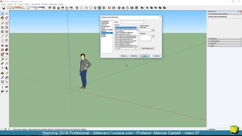Open the Ventana menu
This screenshot has width=242, height=136.
pyautogui.click(x=45, y=4)
